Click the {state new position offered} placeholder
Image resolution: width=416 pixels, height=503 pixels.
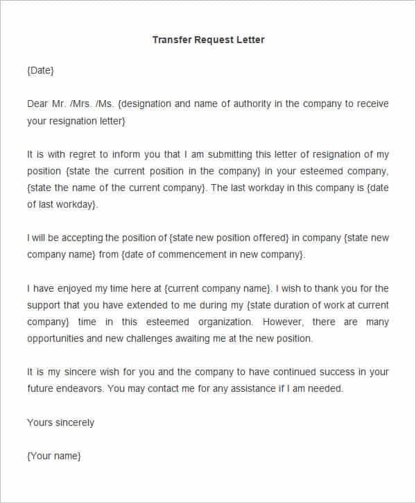(229, 238)
